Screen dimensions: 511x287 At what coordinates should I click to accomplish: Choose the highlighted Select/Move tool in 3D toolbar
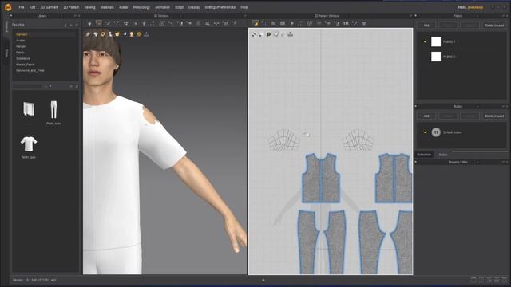pos(99,23)
